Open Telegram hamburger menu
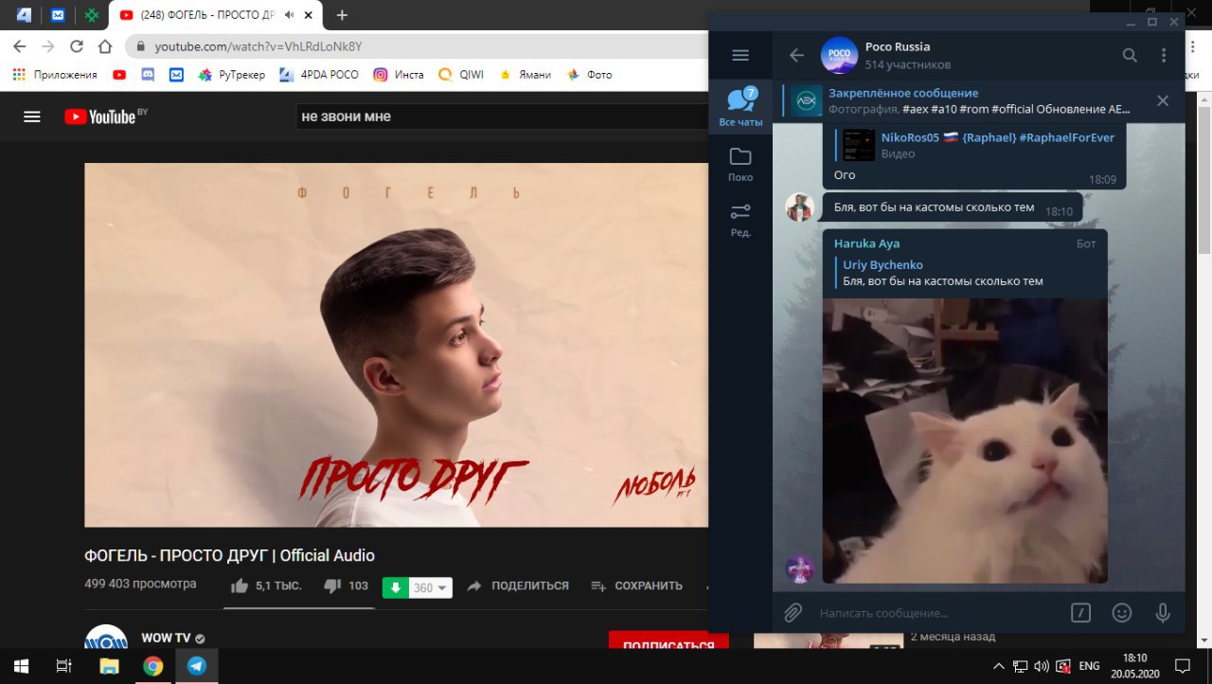This screenshot has width=1212, height=684. [740, 55]
